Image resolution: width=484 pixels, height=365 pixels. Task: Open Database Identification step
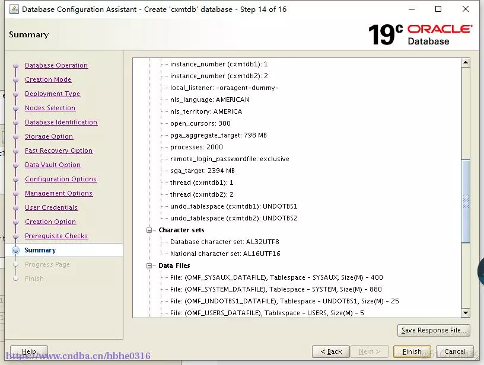point(61,122)
